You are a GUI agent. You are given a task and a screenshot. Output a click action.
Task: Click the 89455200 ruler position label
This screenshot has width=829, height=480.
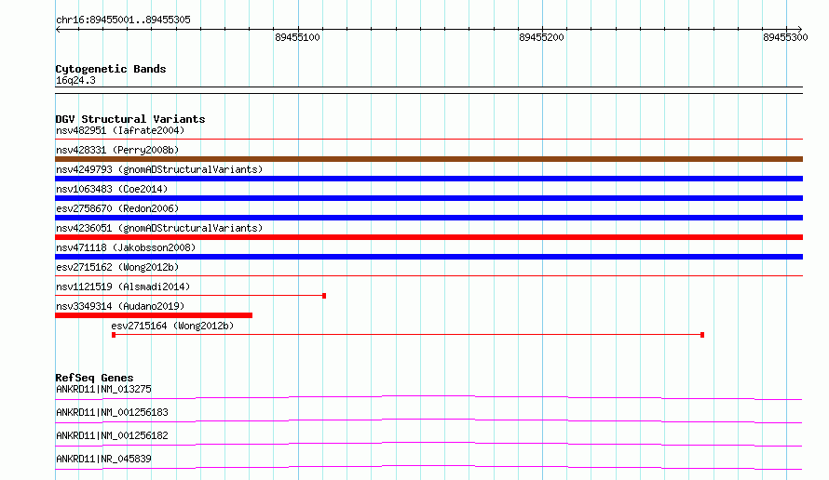(541, 37)
